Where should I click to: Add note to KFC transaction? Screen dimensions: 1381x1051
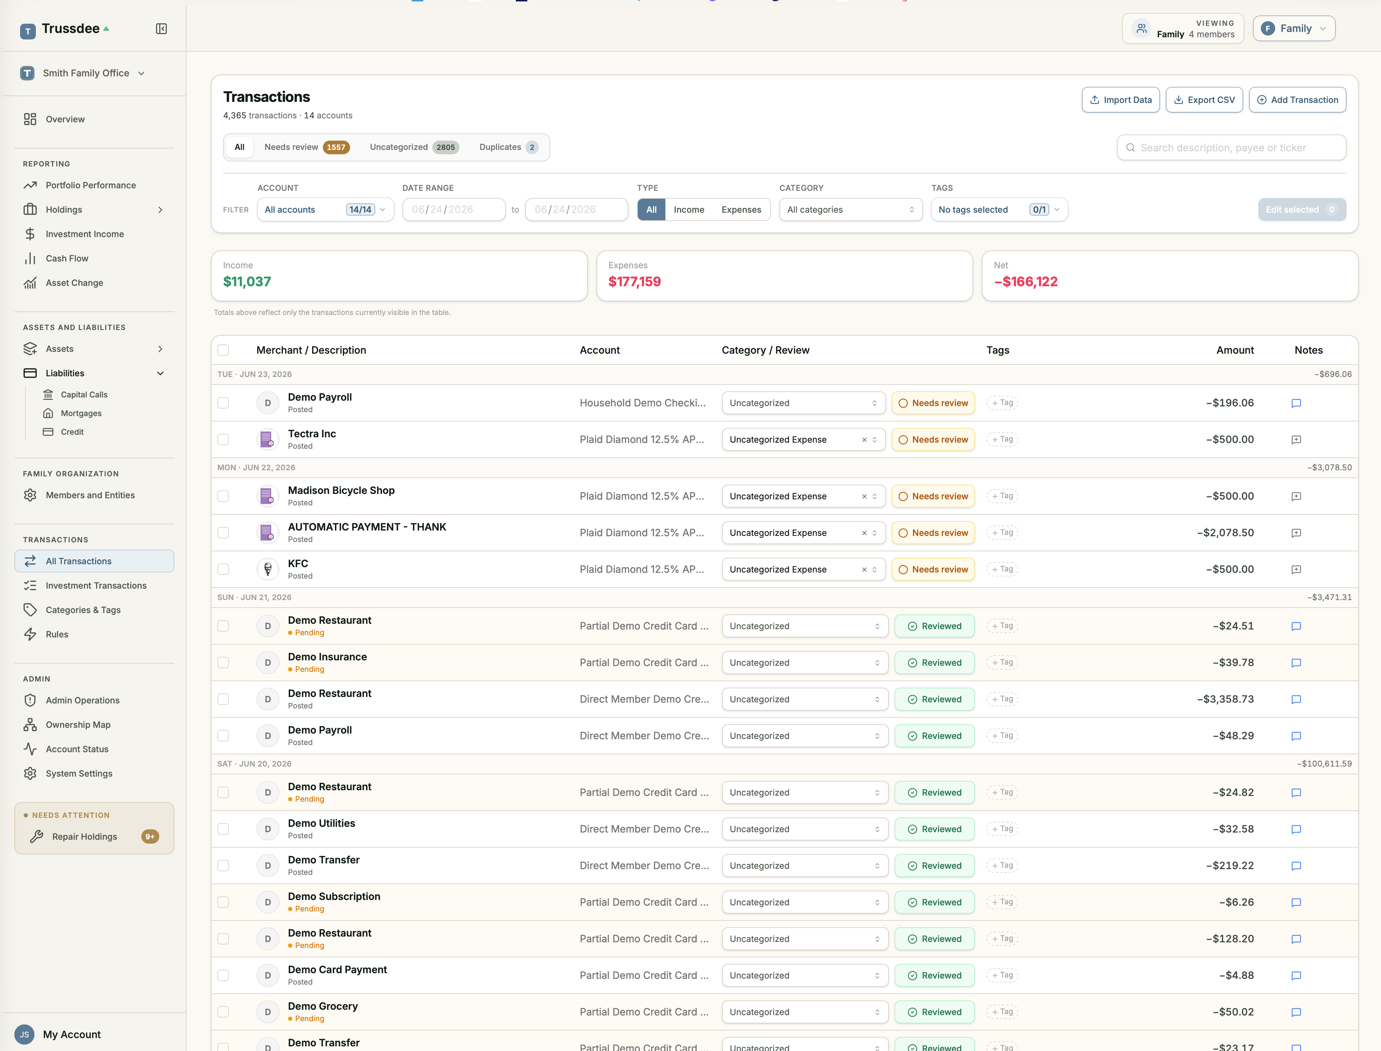[x=1296, y=570]
